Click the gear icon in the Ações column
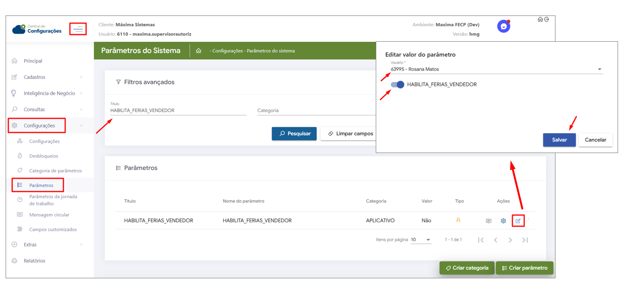 click(x=503, y=221)
